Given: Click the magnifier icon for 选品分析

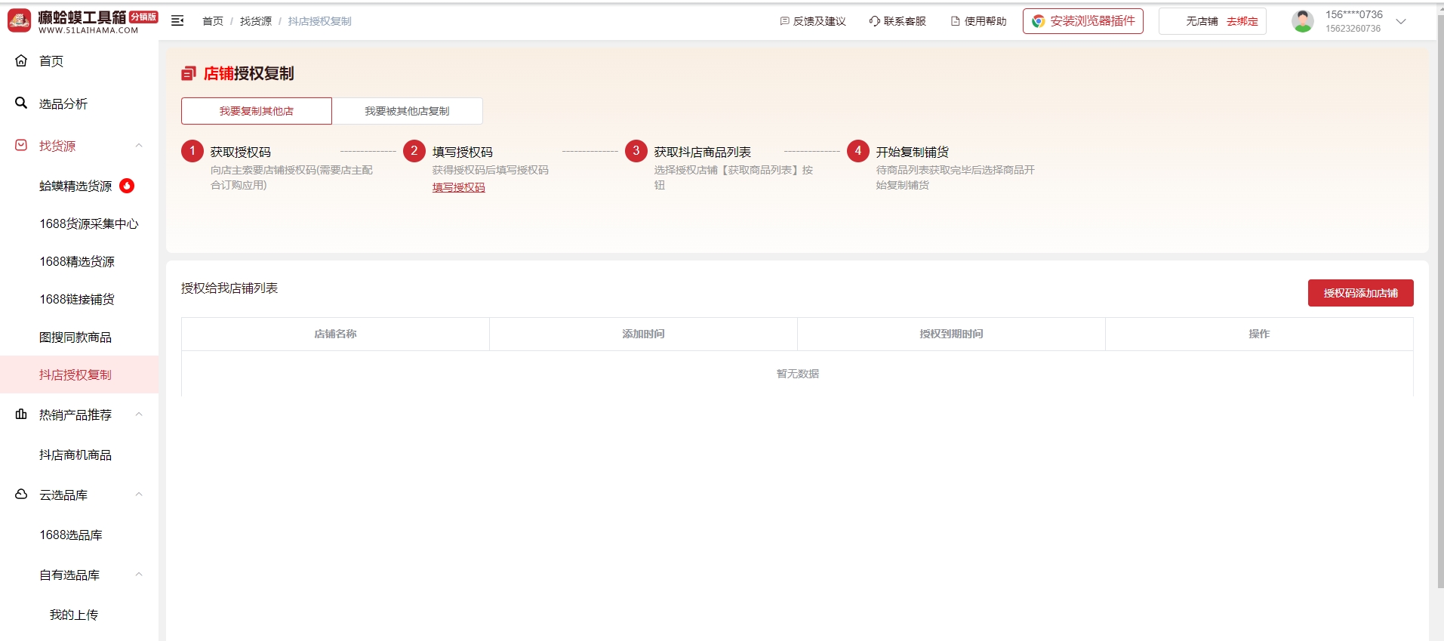Looking at the screenshot, I should (x=21, y=103).
